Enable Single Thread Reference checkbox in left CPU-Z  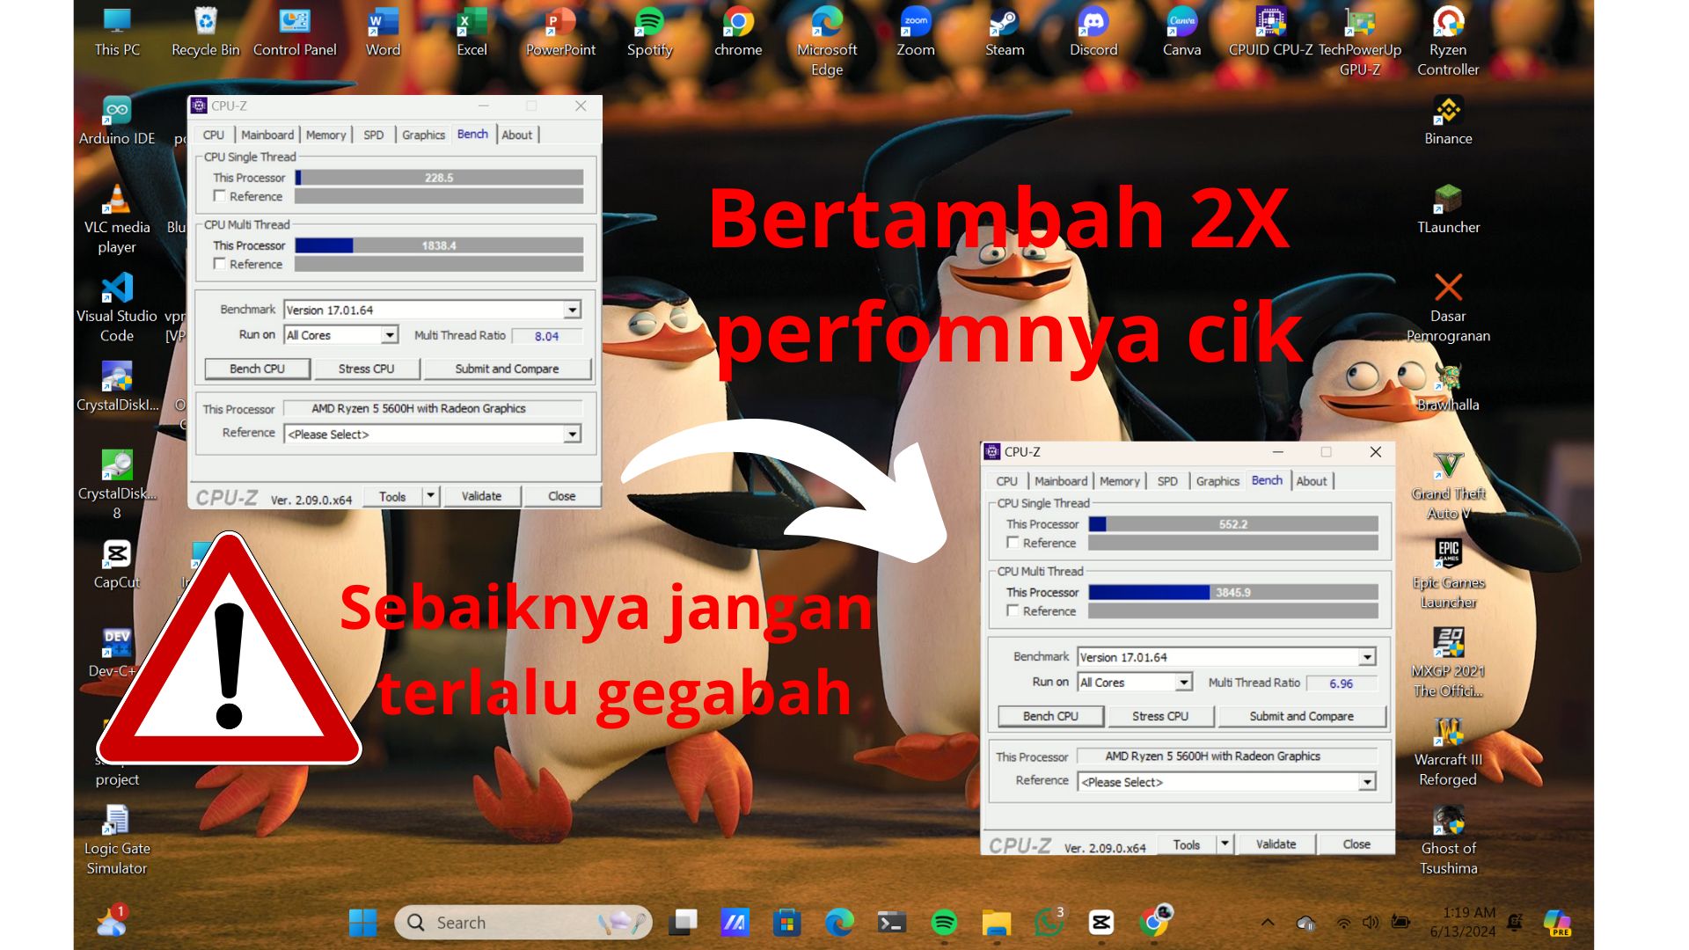pos(220,196)
